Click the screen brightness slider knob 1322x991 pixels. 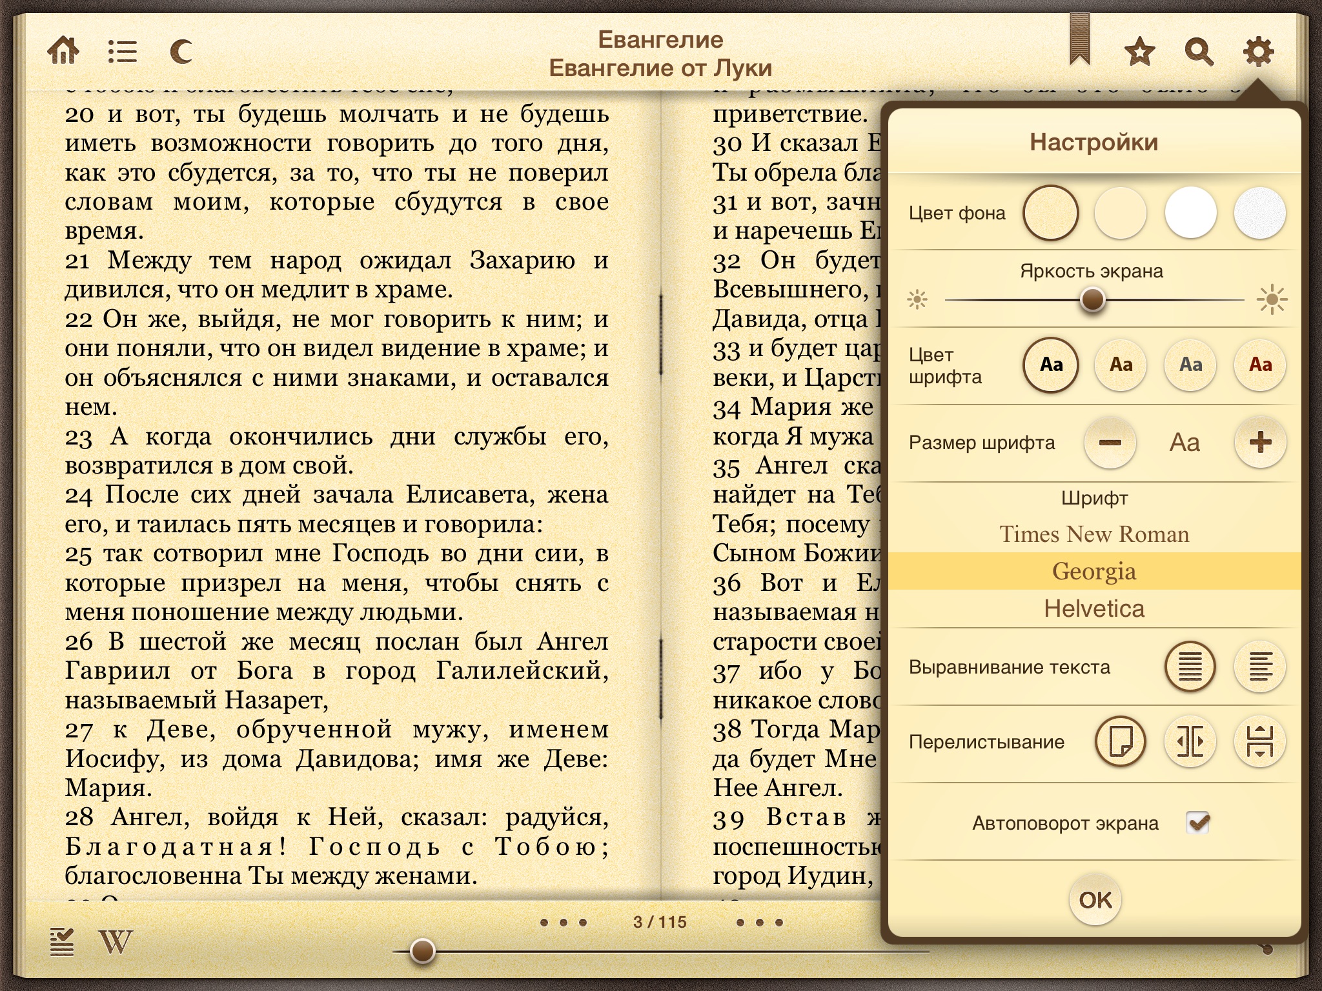click(x=1092, y=299)
